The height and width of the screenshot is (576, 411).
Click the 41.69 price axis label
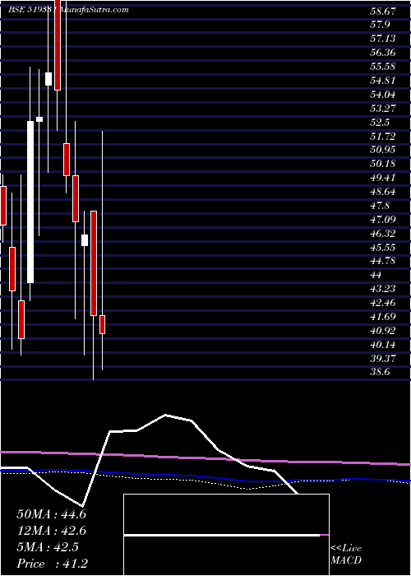coord(383,318)
